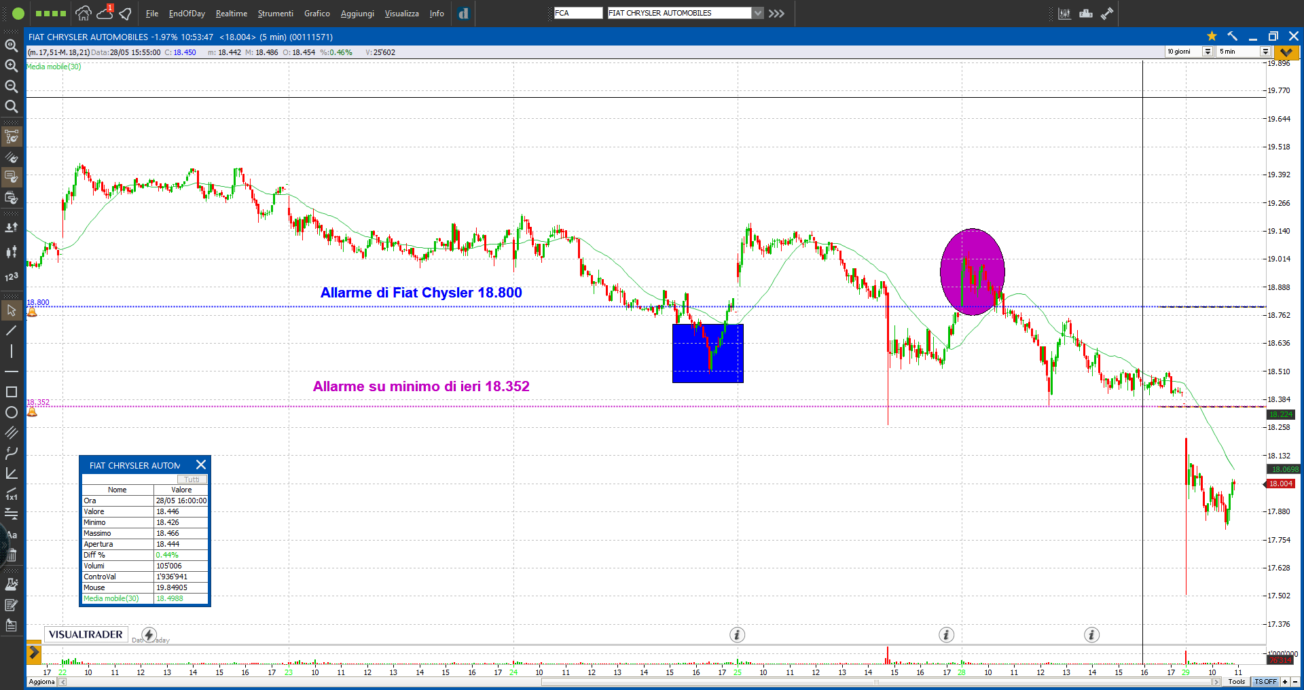Click the plus button at bottom right
Screen dimensions: 1304x690
point(1285,682)
